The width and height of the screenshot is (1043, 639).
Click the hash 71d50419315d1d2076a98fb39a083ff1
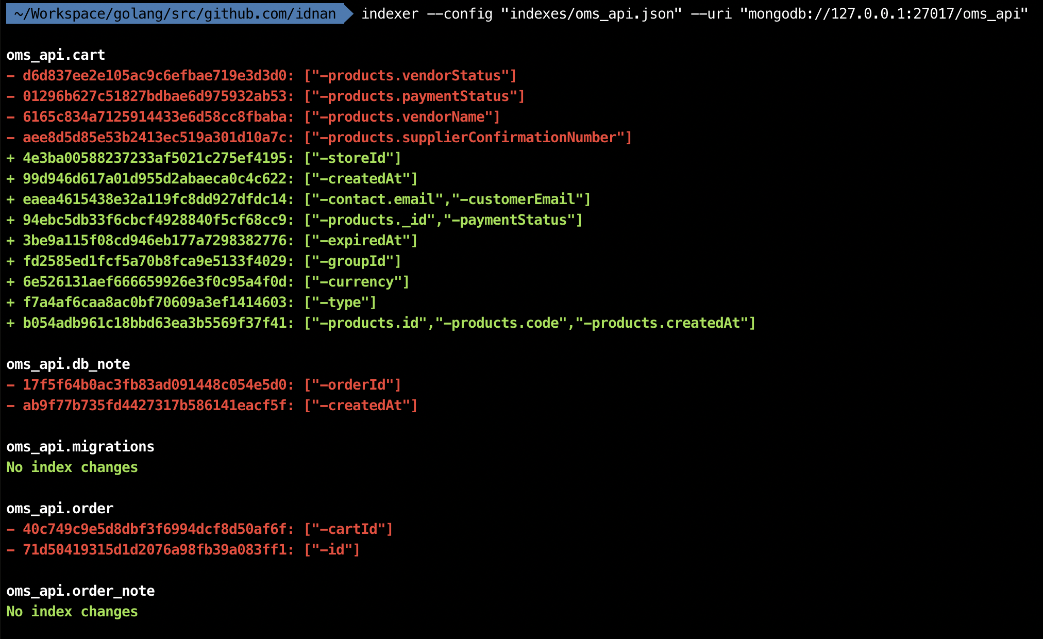(x=154, y=550)
